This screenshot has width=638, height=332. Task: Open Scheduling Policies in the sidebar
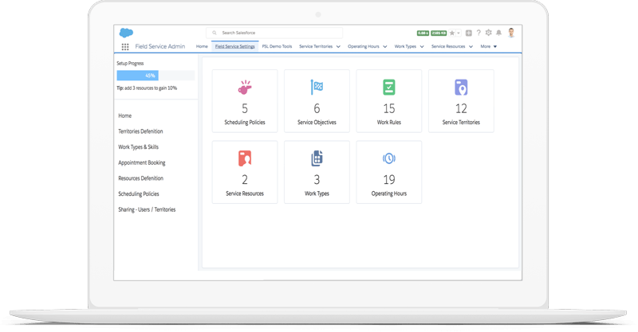138,194
